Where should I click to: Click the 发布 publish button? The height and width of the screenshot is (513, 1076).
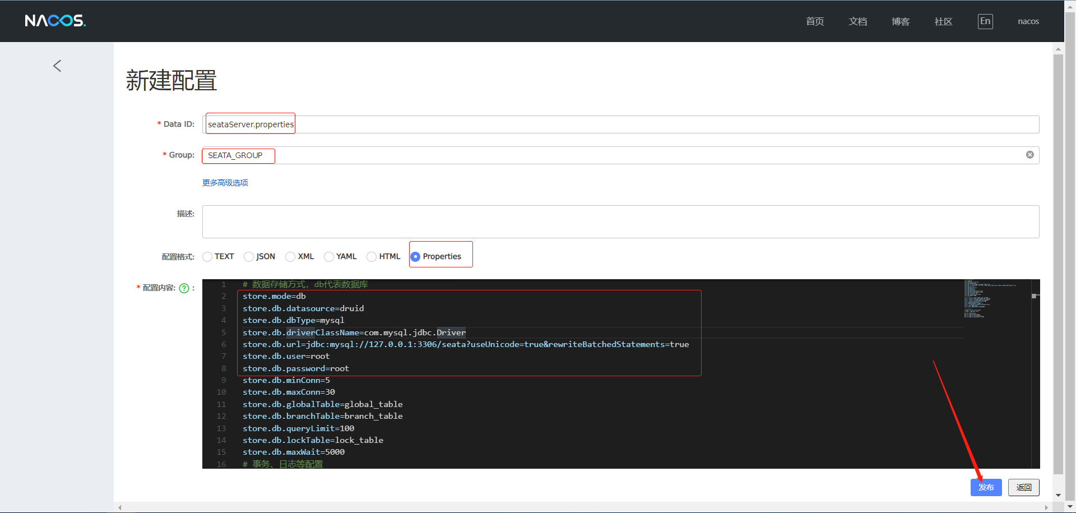click(986, 487)
